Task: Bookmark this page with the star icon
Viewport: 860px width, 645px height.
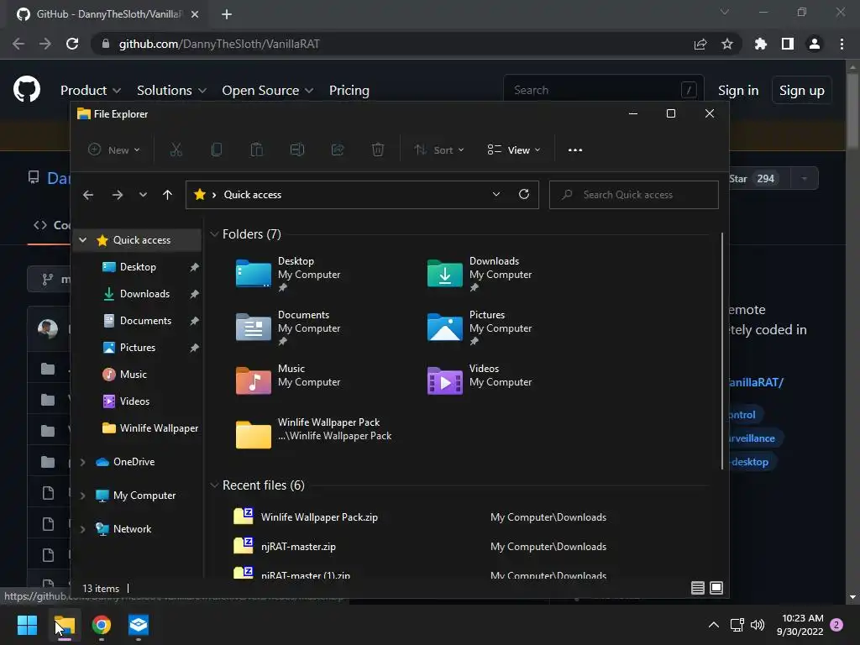Action: pos(726,44)
